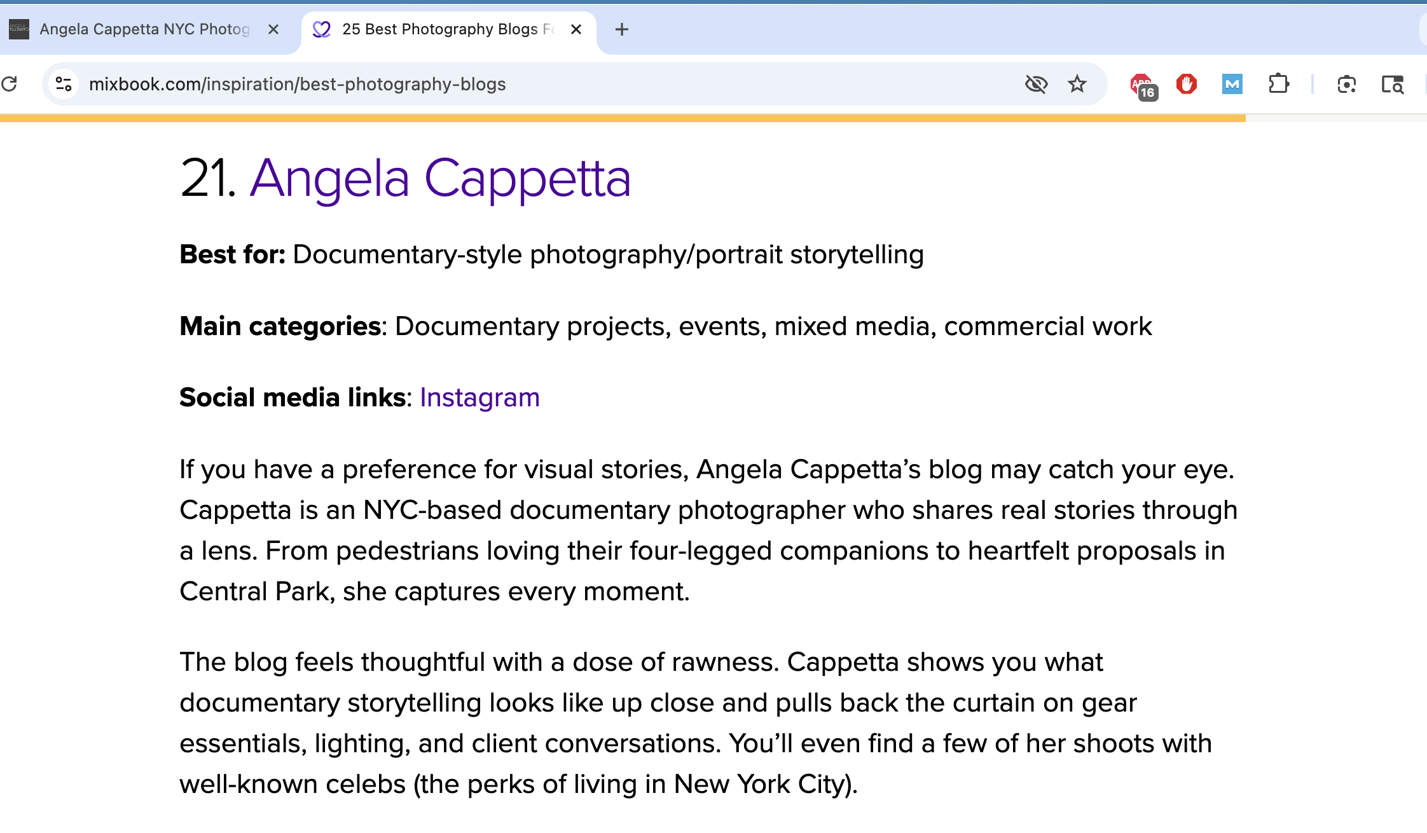Click the yellow reading progress bar
This screenshot has width=1427, height=833.
[623, 118]
